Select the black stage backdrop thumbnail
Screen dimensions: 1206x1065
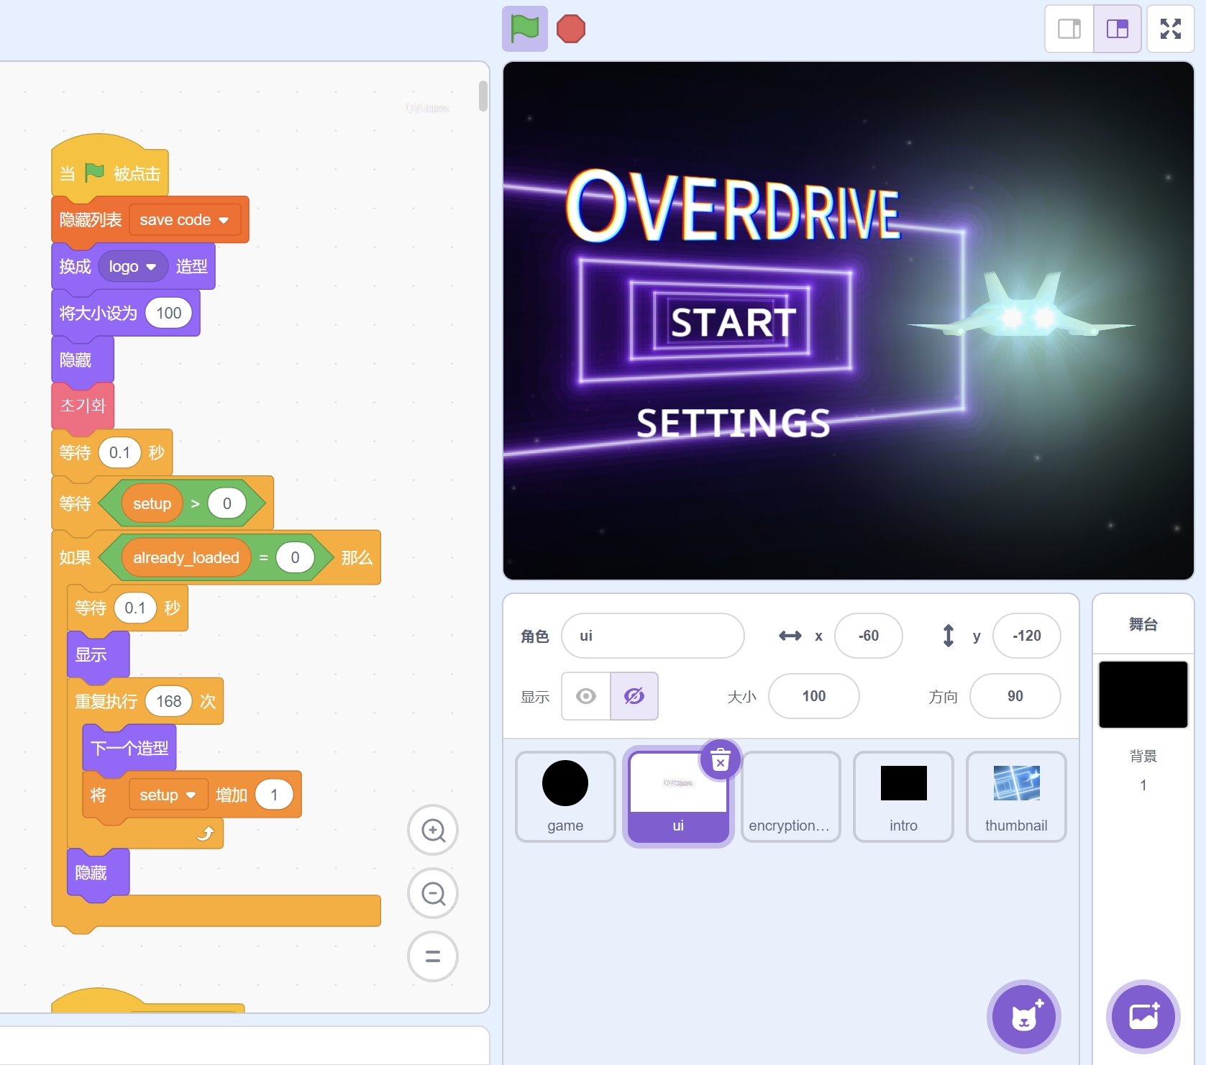point(1143,695)
